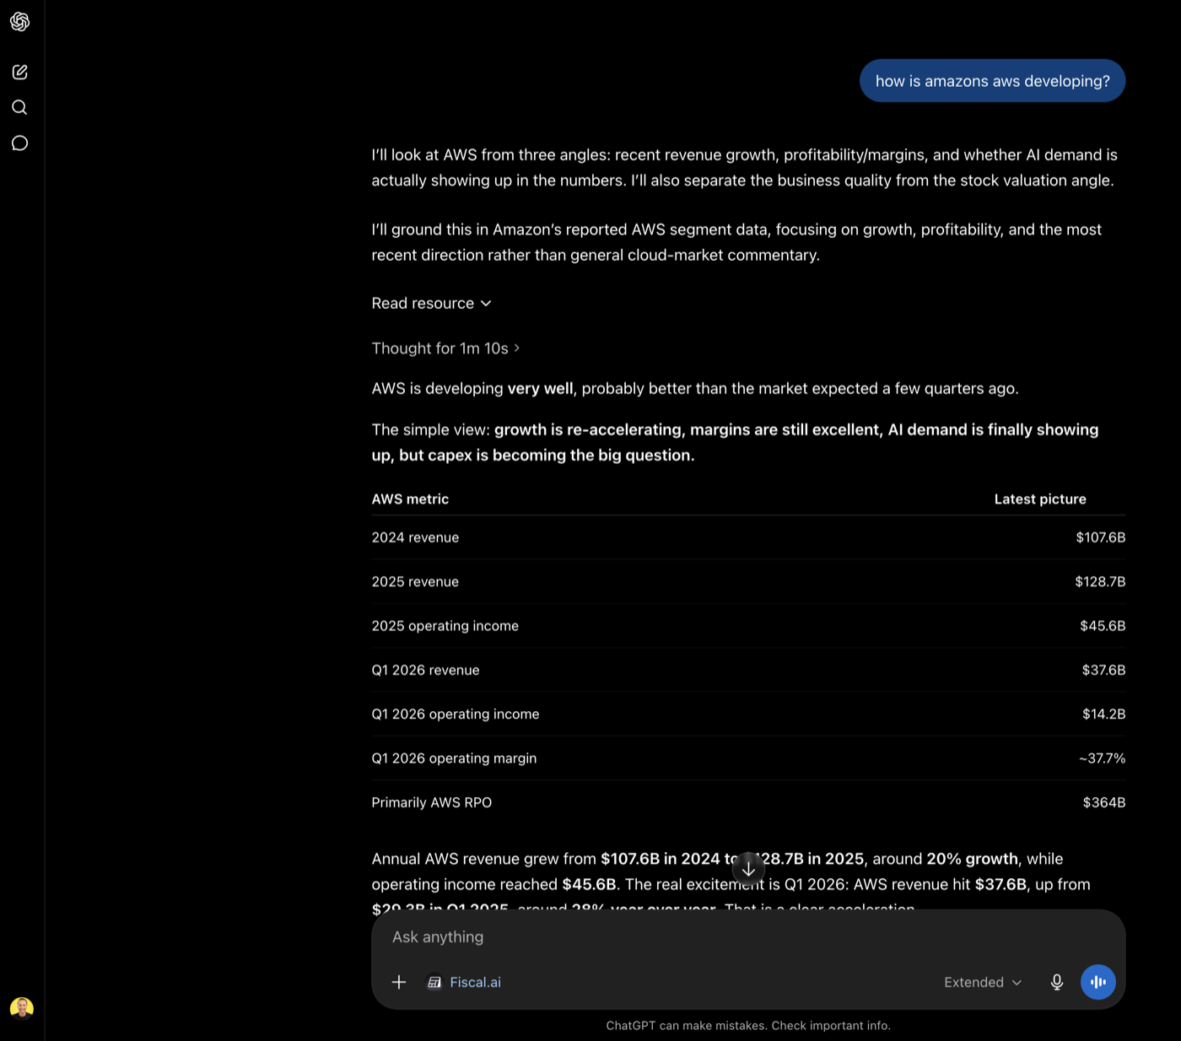Select the $45.6B table value
This screenshot has width=1181, height=1041.
point(1103,625)
